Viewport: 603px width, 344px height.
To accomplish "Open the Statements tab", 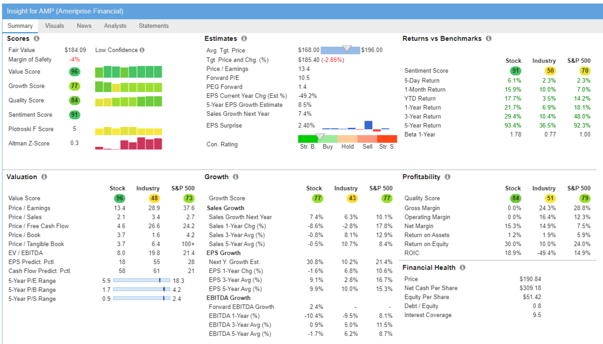I will coord(153,26).
